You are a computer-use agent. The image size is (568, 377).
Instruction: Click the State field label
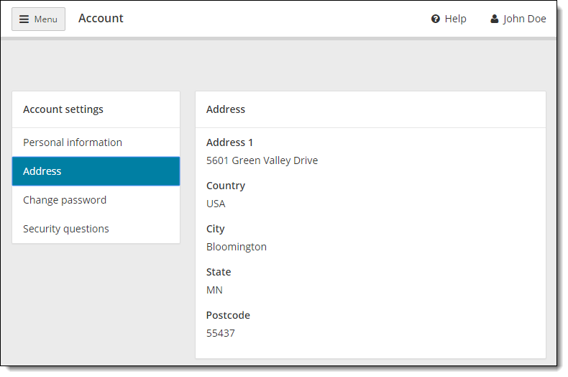pos(219,272)
